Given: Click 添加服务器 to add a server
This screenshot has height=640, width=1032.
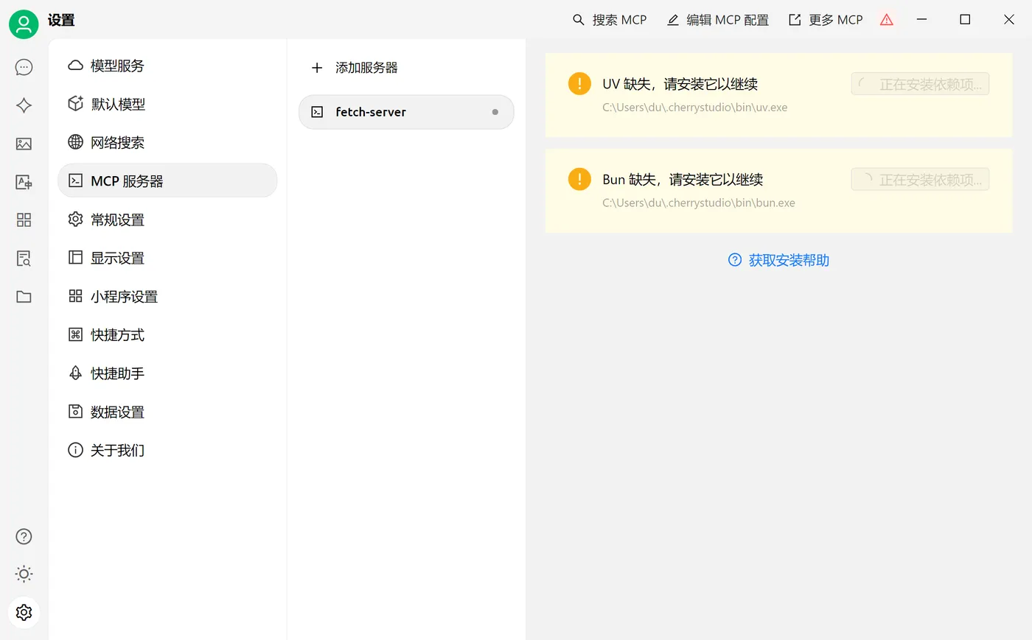Looking at the screenshot, I should tap(358, 68).
